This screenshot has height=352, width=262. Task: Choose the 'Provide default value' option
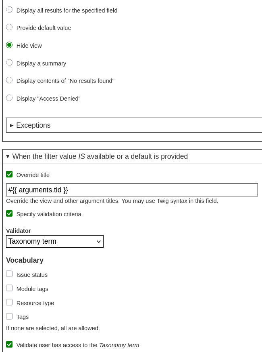click(x=9, y=27)
